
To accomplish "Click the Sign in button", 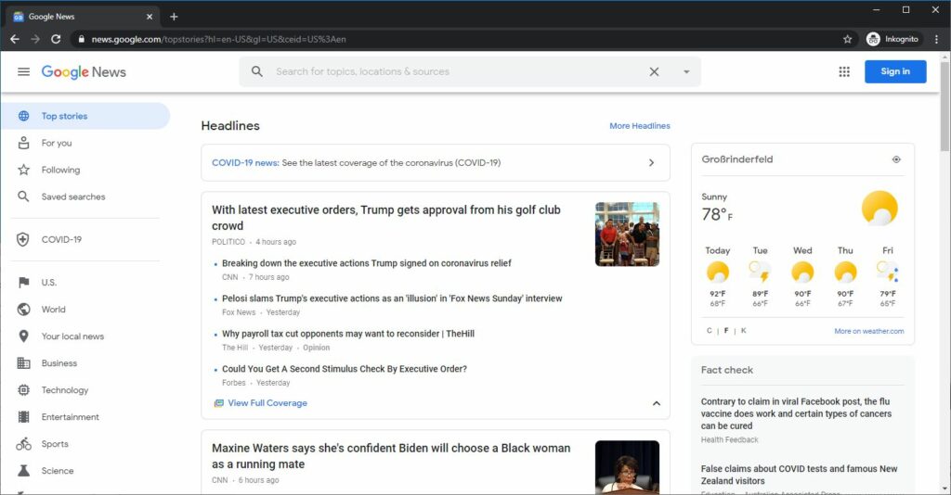I will (x=895, y=71).
